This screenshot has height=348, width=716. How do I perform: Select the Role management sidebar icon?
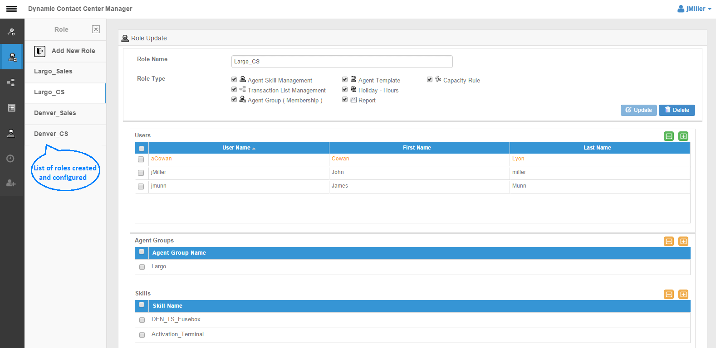(12, 57)
